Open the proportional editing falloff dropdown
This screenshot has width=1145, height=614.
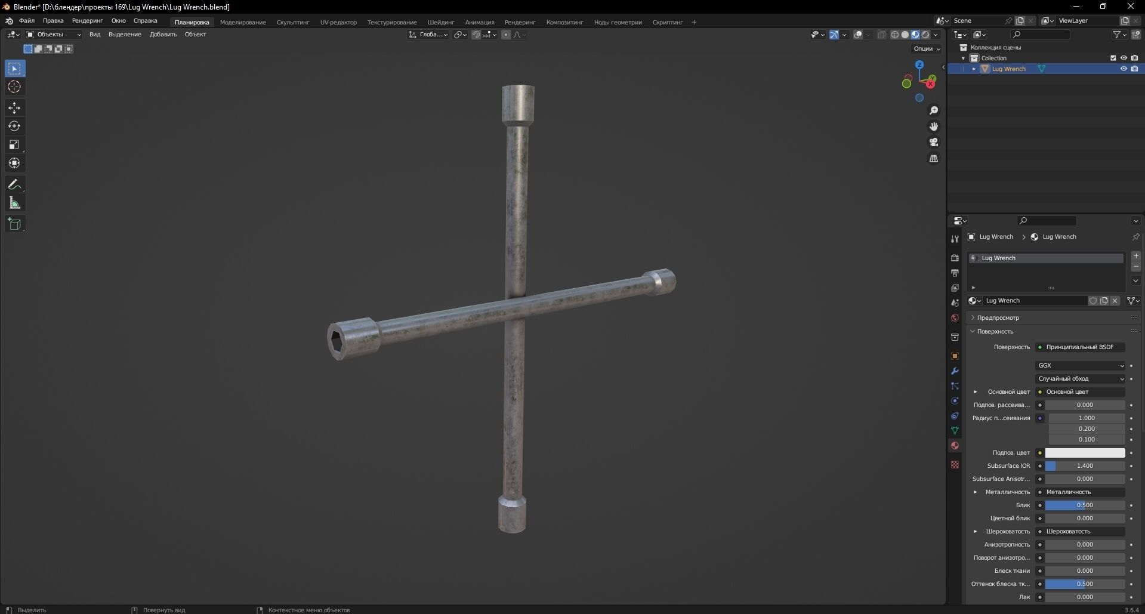pyautogui.click(x=520, y=35)
